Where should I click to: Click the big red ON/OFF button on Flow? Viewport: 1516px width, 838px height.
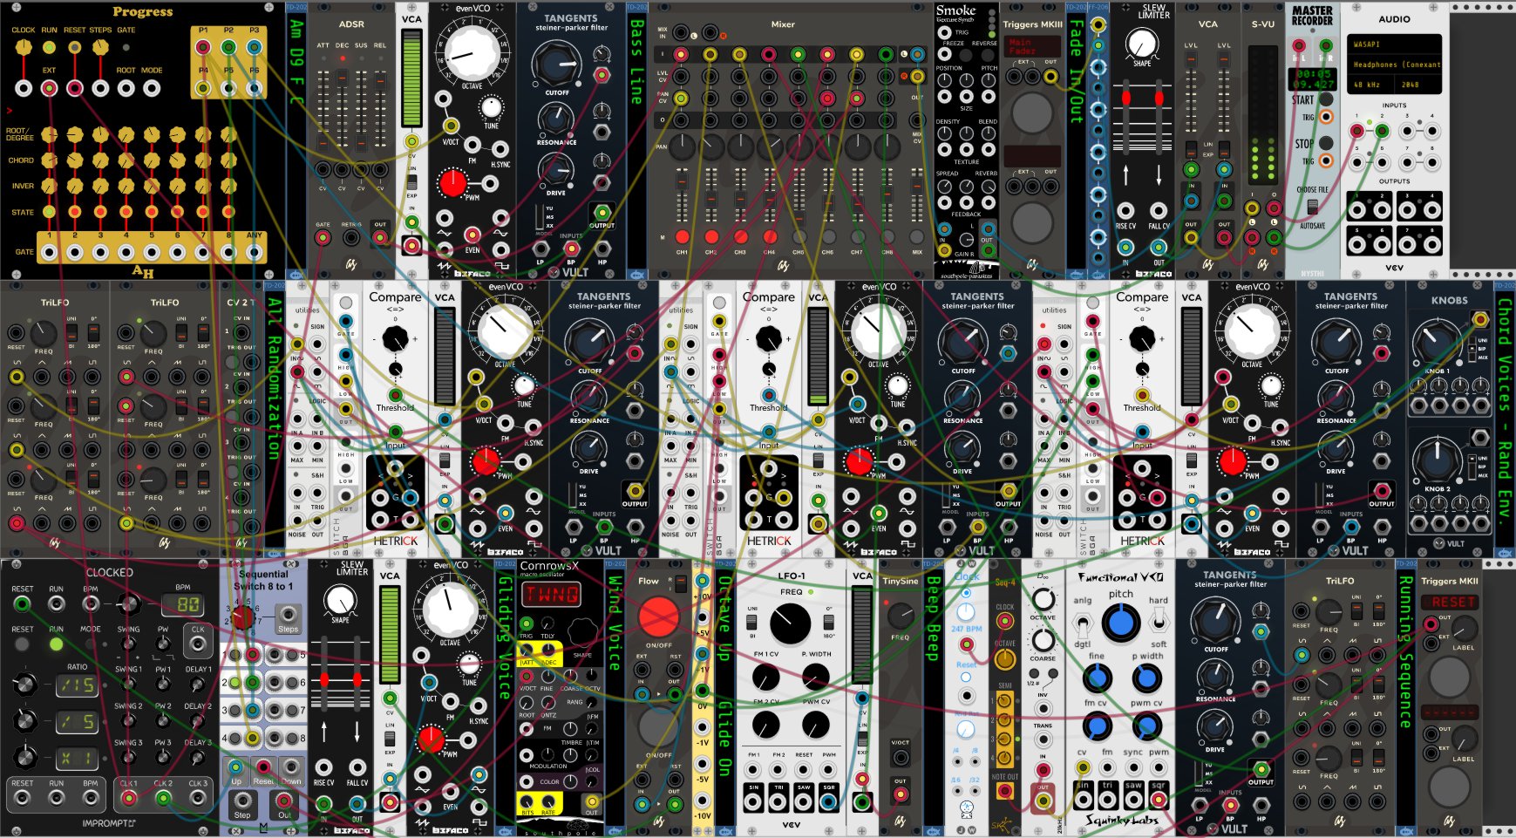click(658, 617)
